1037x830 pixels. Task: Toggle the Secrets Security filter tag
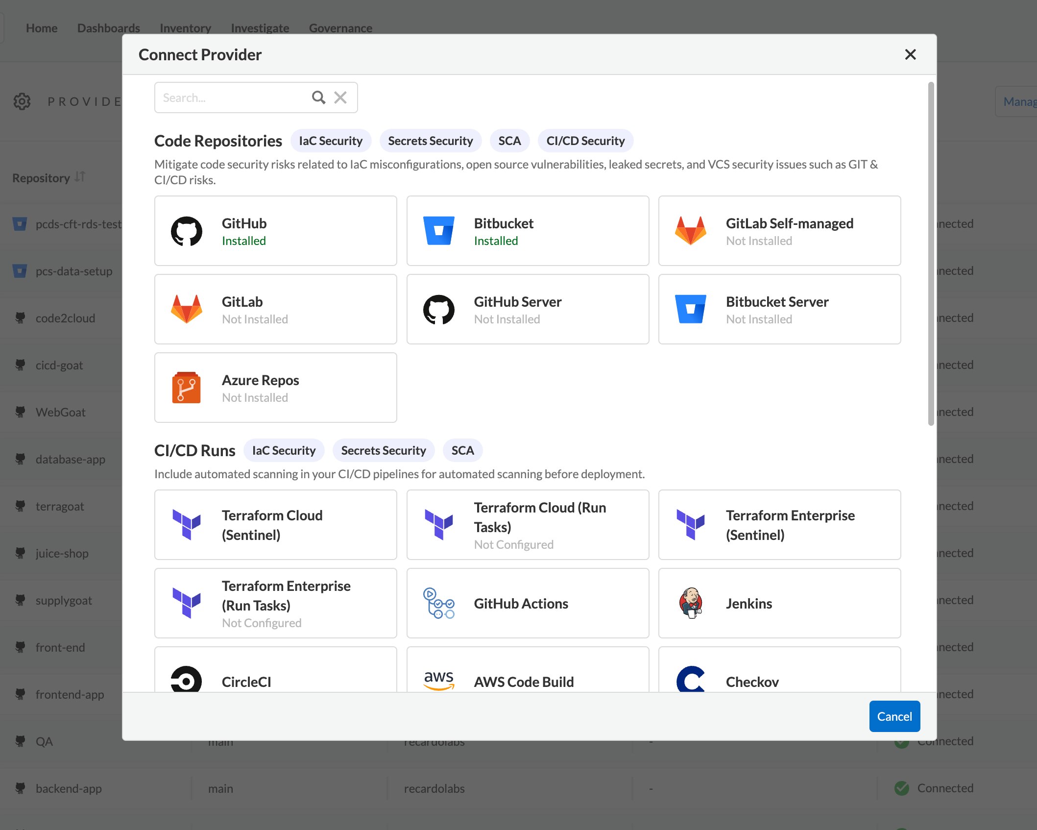pyautogui.click(x=430, y=141)
